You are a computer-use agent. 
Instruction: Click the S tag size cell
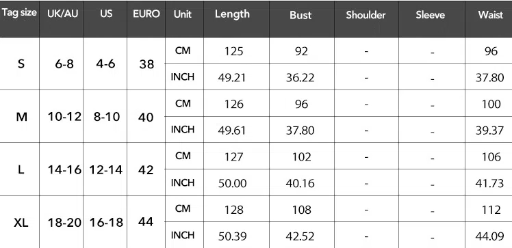tap(21, 64)
